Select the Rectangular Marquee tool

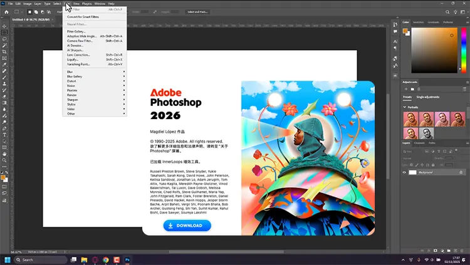(x=4, y=33)
